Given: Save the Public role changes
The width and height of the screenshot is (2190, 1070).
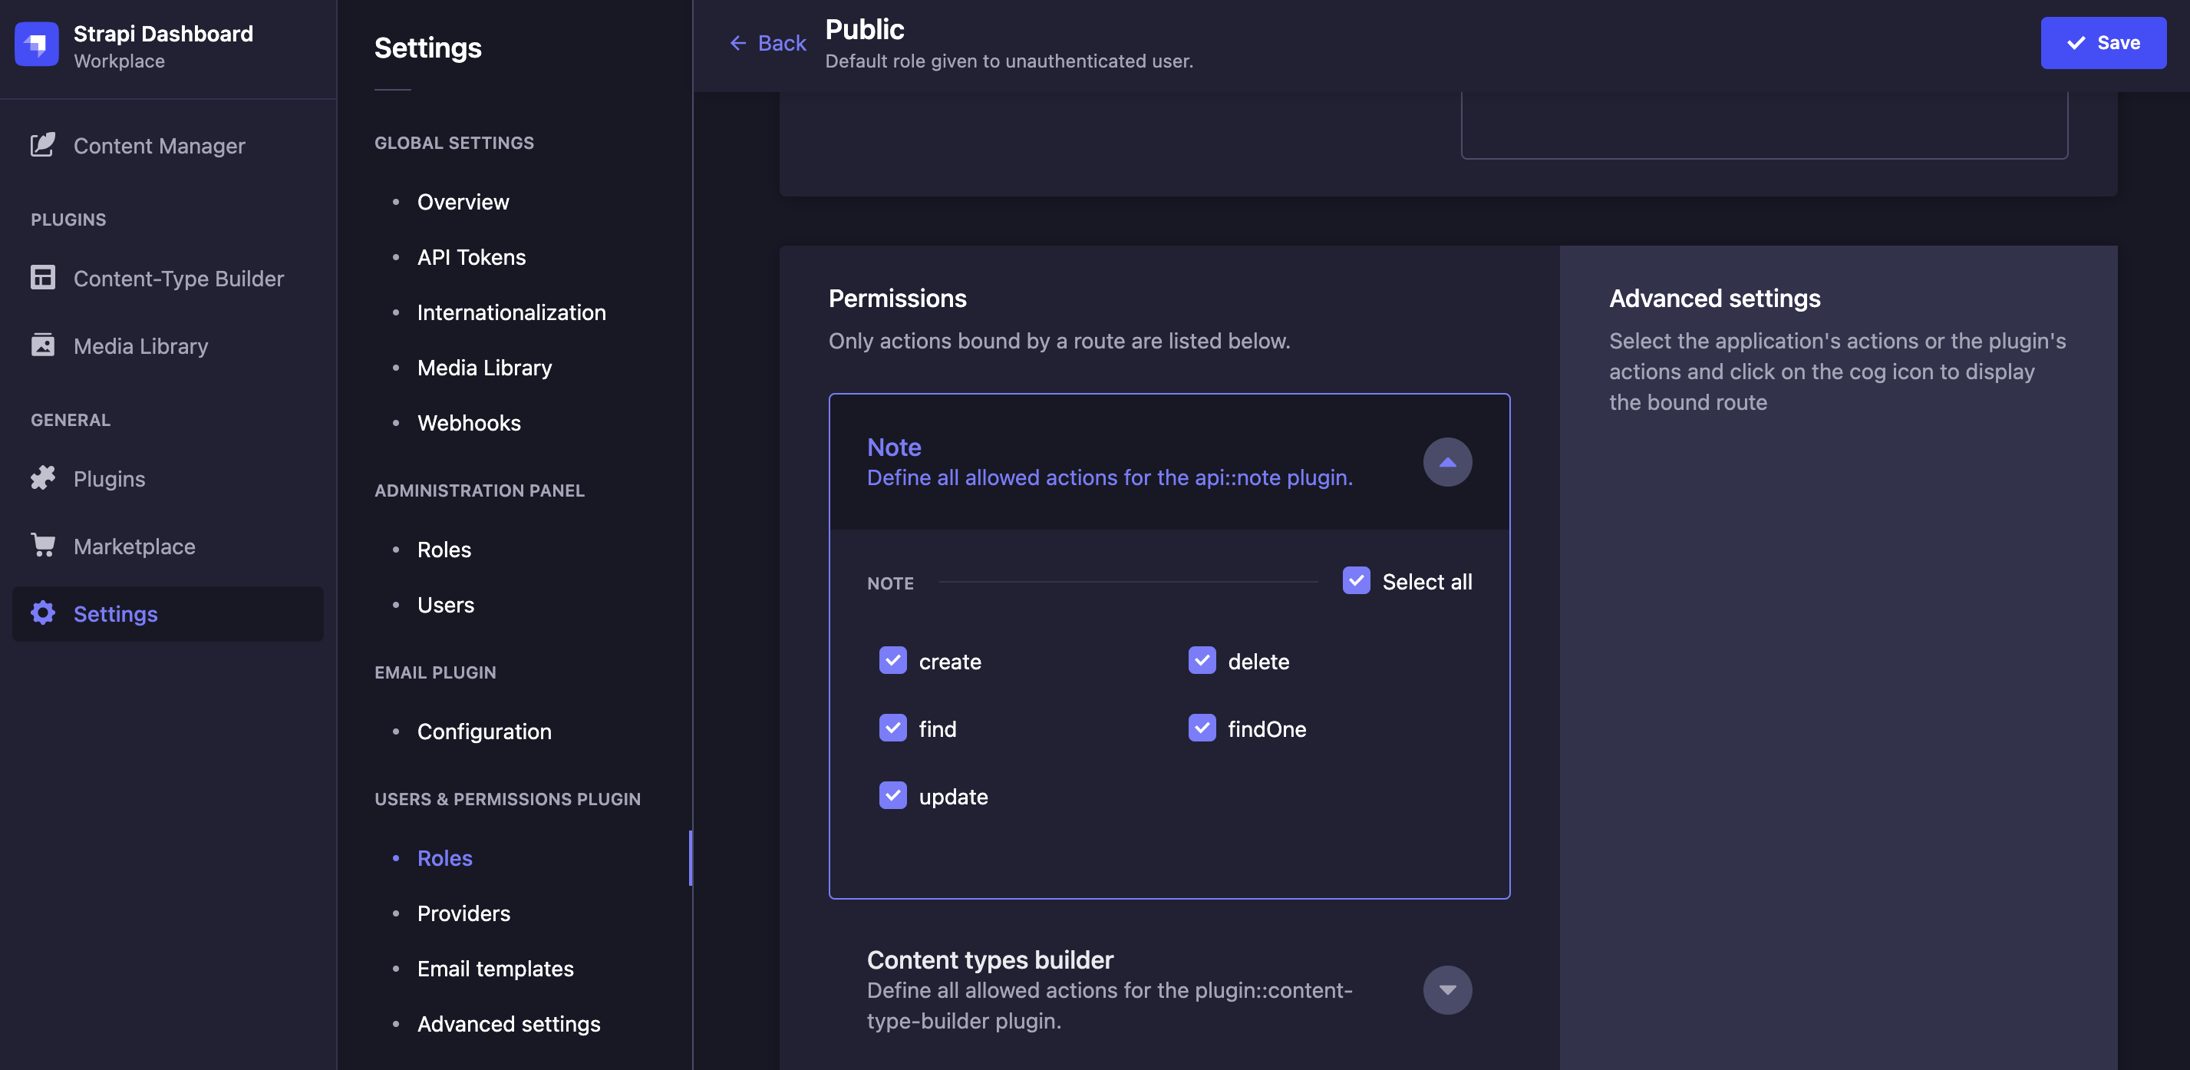Looking at the screenshot, I should [x=2103, y=42].
